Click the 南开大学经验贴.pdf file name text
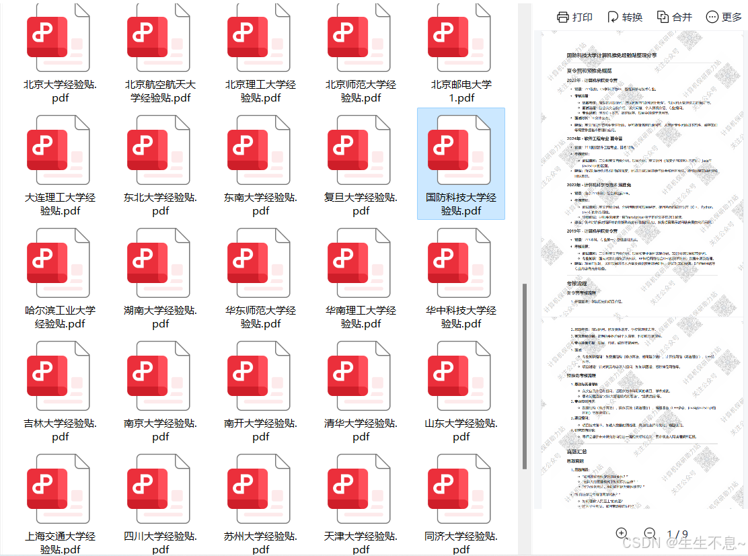The height and width of the screenshot is (556, 748). 260,430
